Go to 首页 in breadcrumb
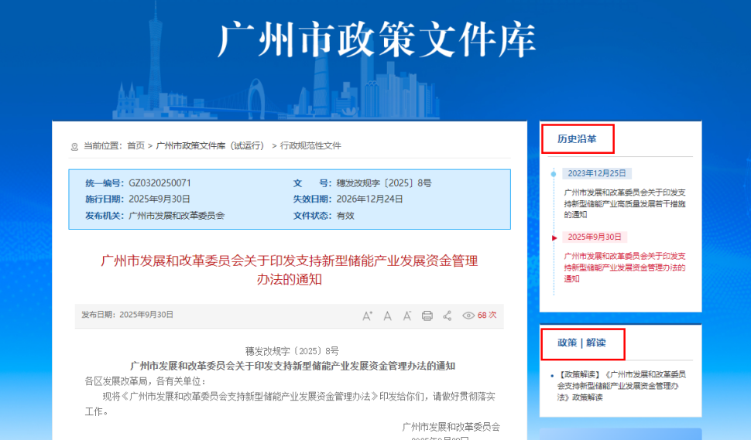Screen dimensions: 751x440 point(135,145)
